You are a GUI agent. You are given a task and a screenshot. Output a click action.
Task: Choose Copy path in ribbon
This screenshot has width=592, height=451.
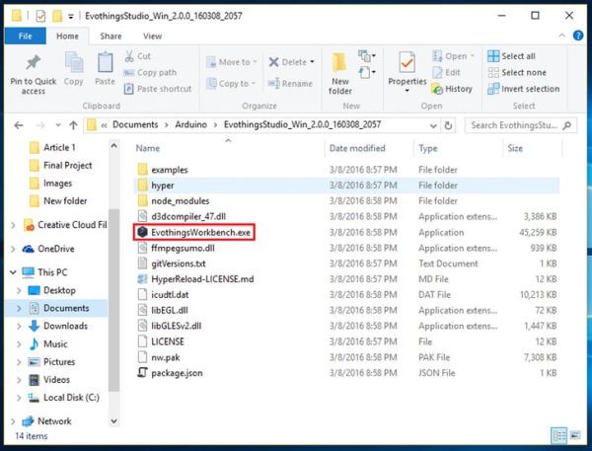point(150,72)
